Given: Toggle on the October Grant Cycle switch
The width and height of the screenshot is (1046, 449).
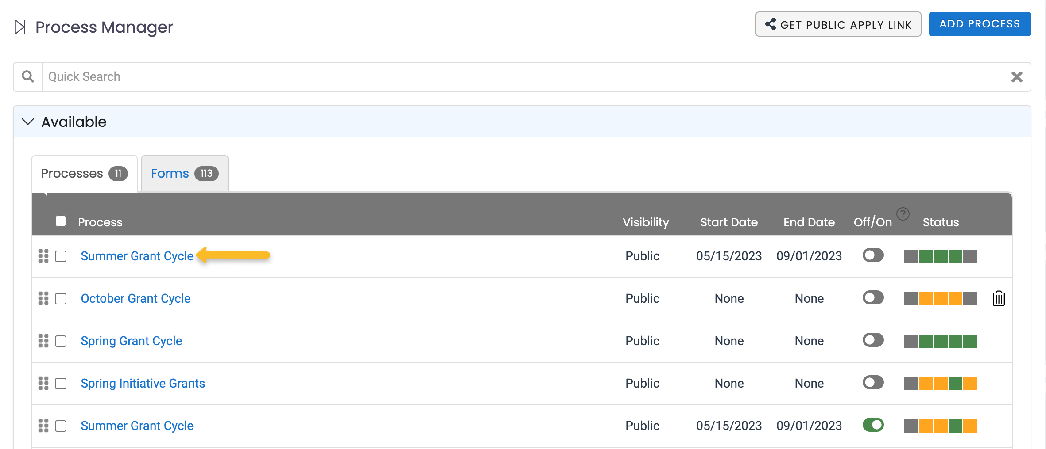Looking at the screenshot, I should (873, 298).
